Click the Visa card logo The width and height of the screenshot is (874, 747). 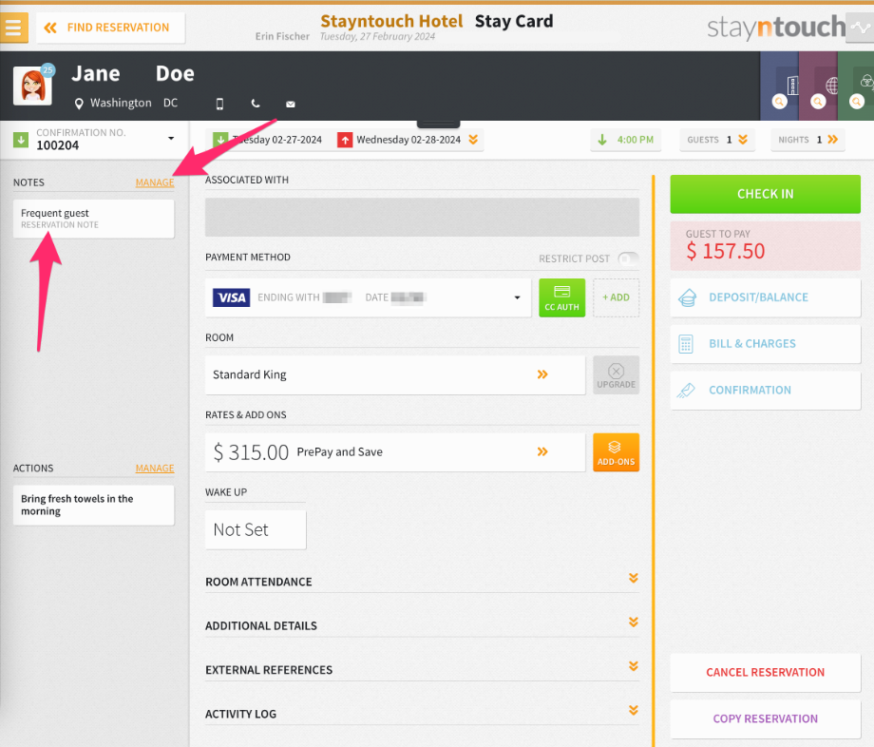pyautogui.click(x=231, y=297)
